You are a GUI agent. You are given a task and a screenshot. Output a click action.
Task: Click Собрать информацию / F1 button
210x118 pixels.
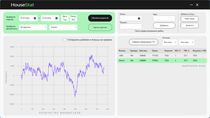pos(144,42)
